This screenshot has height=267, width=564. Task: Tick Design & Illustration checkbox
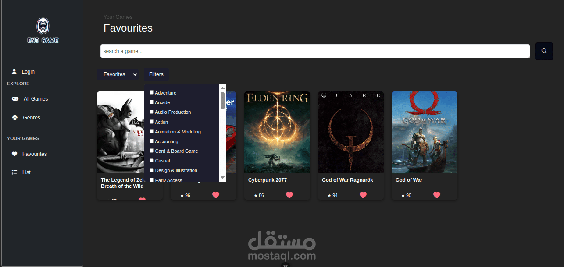tap(152, 170)
